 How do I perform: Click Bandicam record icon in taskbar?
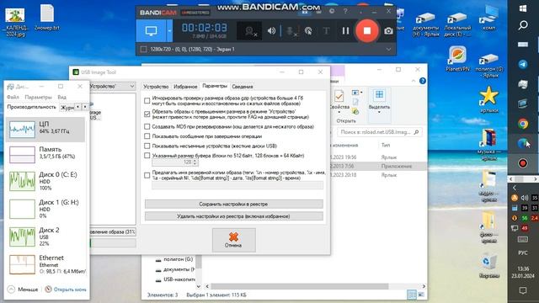(x=523, y=163)
